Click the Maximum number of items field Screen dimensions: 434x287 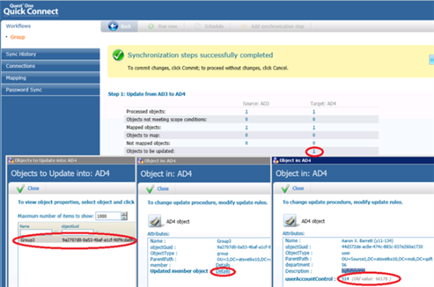[x=108, y=216]
